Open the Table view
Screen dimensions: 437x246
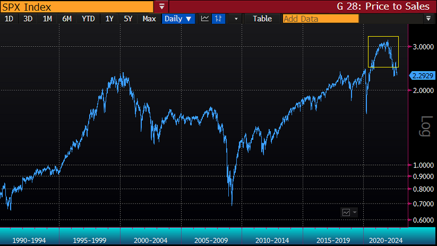click(262, 19)
